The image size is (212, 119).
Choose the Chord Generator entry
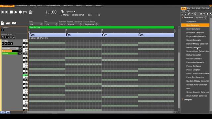[193, 29]
